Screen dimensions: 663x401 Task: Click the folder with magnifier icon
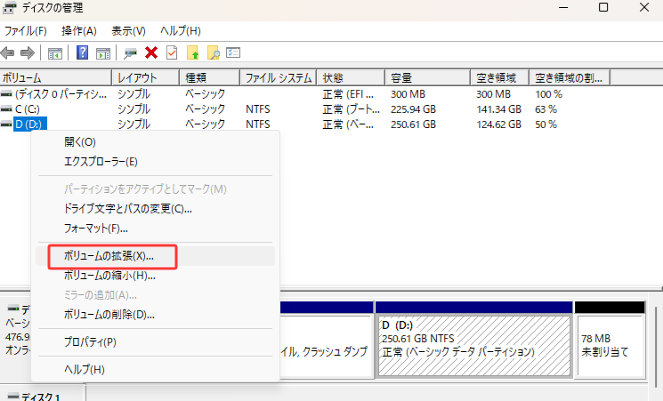pyautogui.click(x=213, y=53)
